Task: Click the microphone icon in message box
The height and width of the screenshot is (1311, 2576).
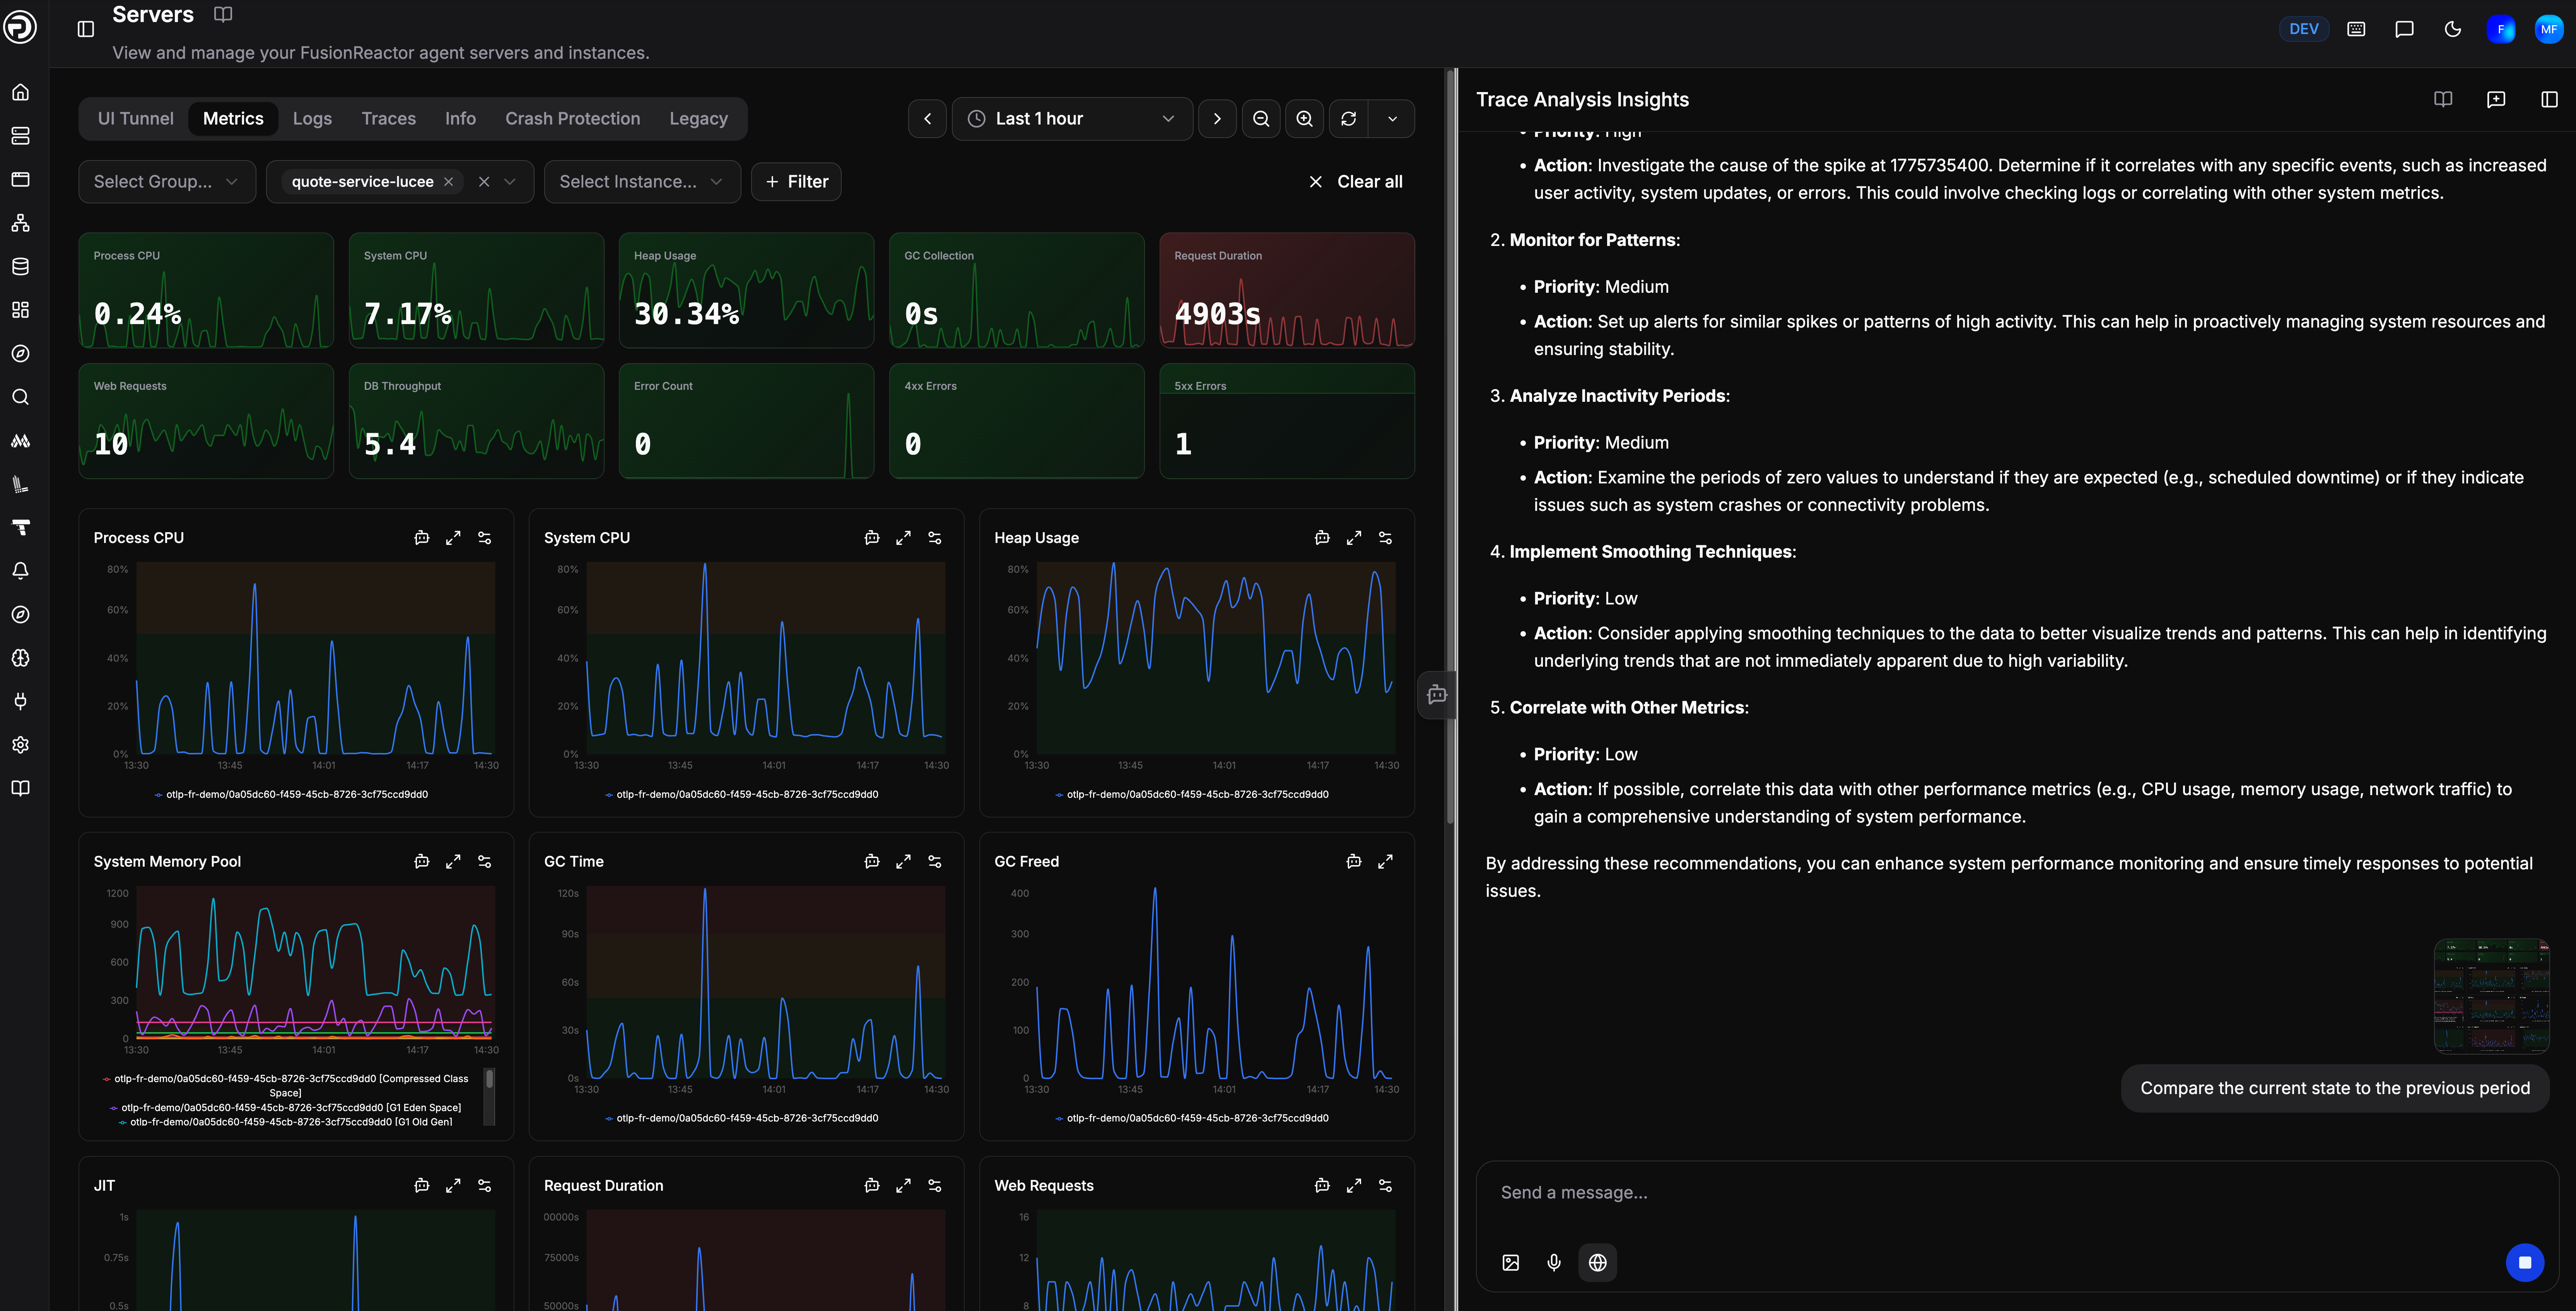Action: [1554, 1262]
